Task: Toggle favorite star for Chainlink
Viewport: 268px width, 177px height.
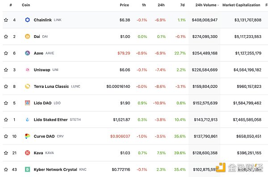Action: click(6, 20)
